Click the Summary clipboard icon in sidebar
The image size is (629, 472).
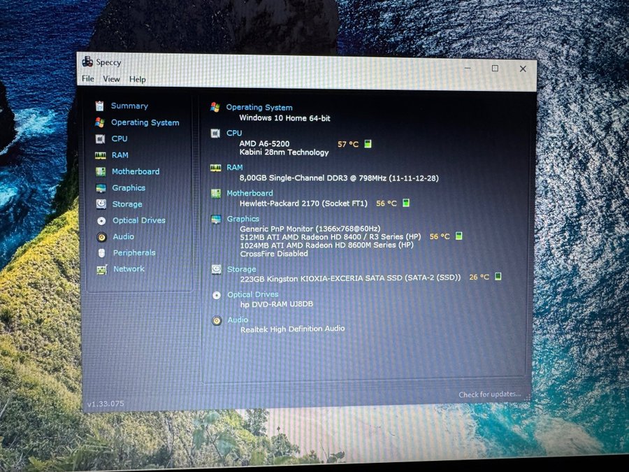[x=99, y=106]
